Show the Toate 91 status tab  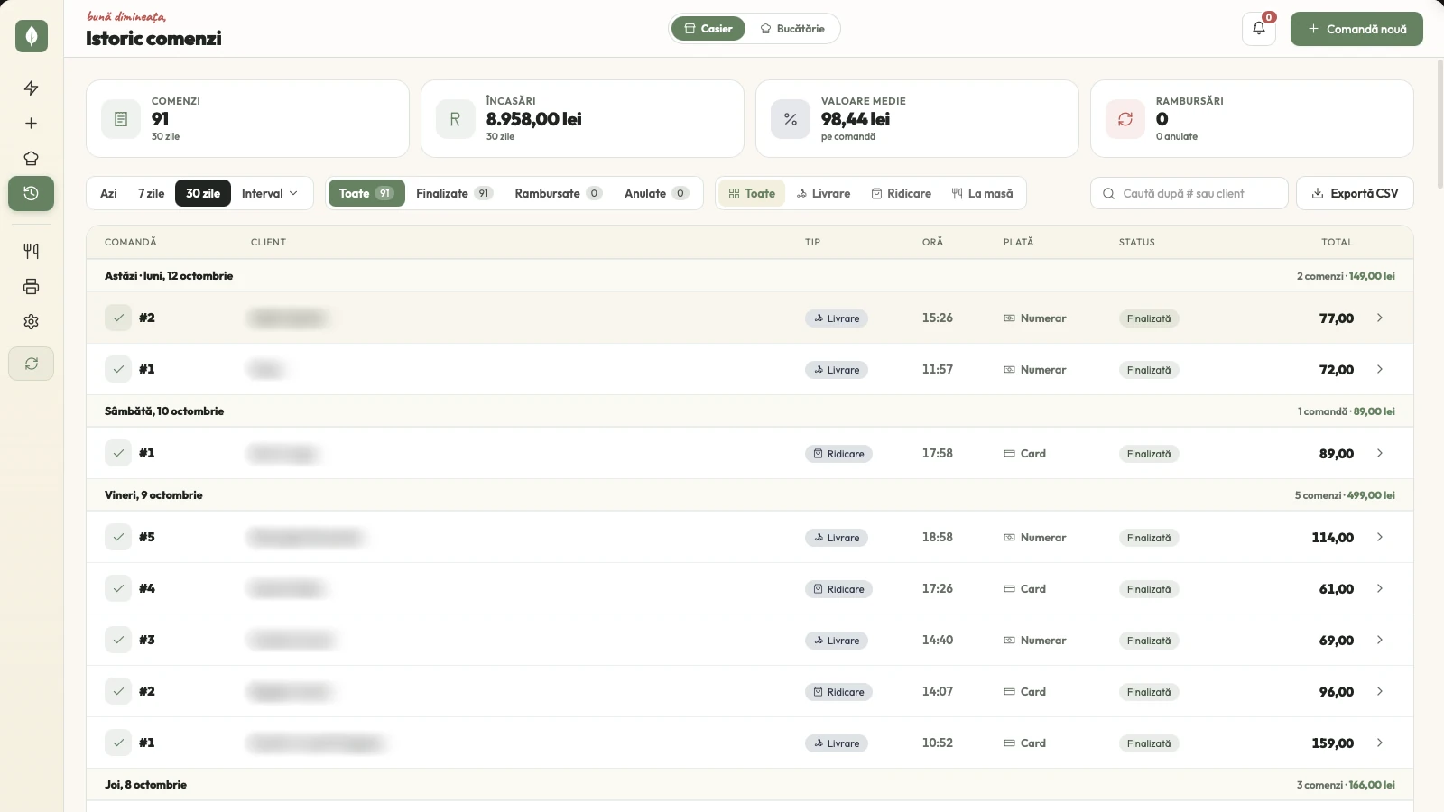click(366, 193)
